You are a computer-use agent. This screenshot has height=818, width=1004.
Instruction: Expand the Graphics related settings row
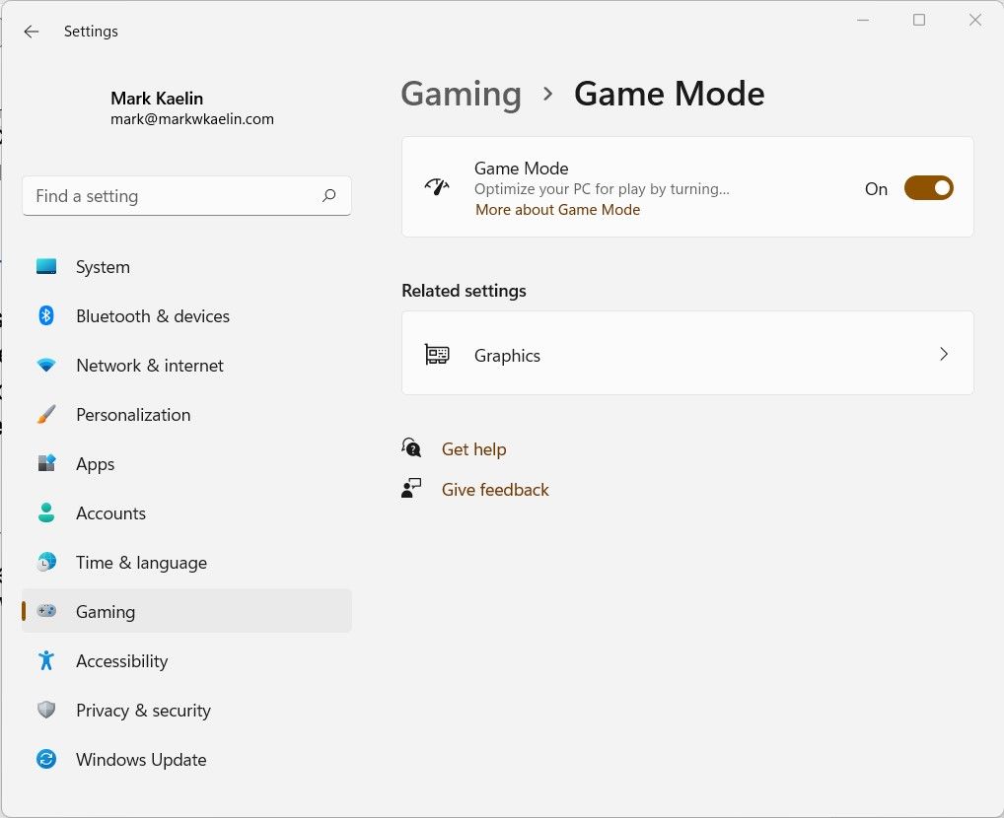pos(687,353)
